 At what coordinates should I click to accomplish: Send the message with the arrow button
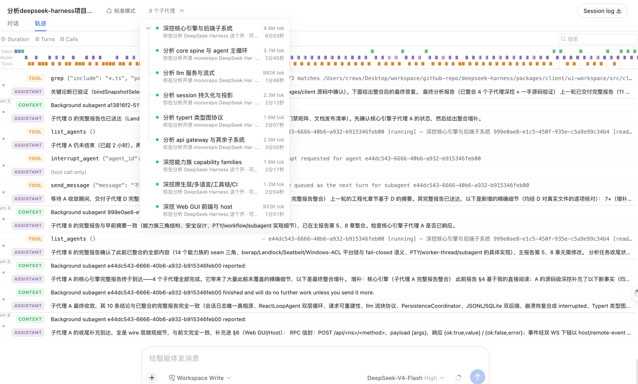(478, 377)
